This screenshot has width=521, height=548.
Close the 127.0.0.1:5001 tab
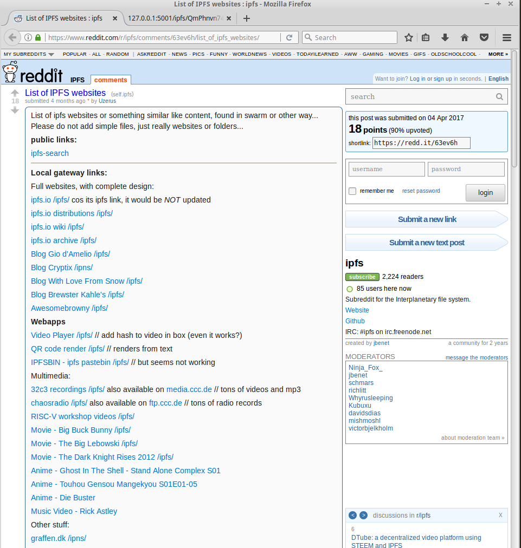(x=229, y=18)
